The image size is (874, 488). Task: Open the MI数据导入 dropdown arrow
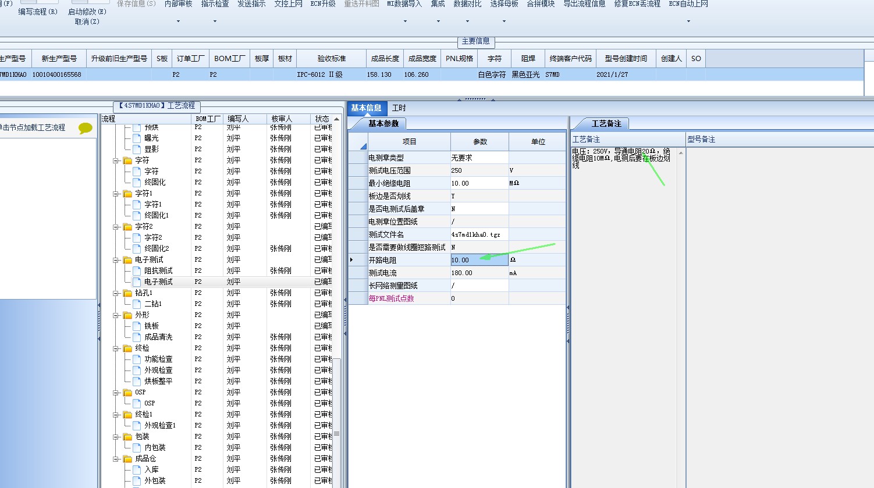(x=404, y=22)
